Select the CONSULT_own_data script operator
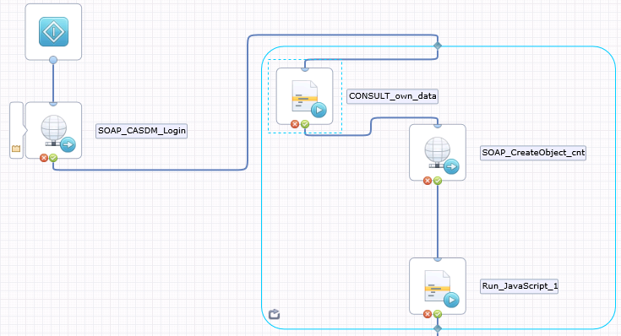 [304, 96]
